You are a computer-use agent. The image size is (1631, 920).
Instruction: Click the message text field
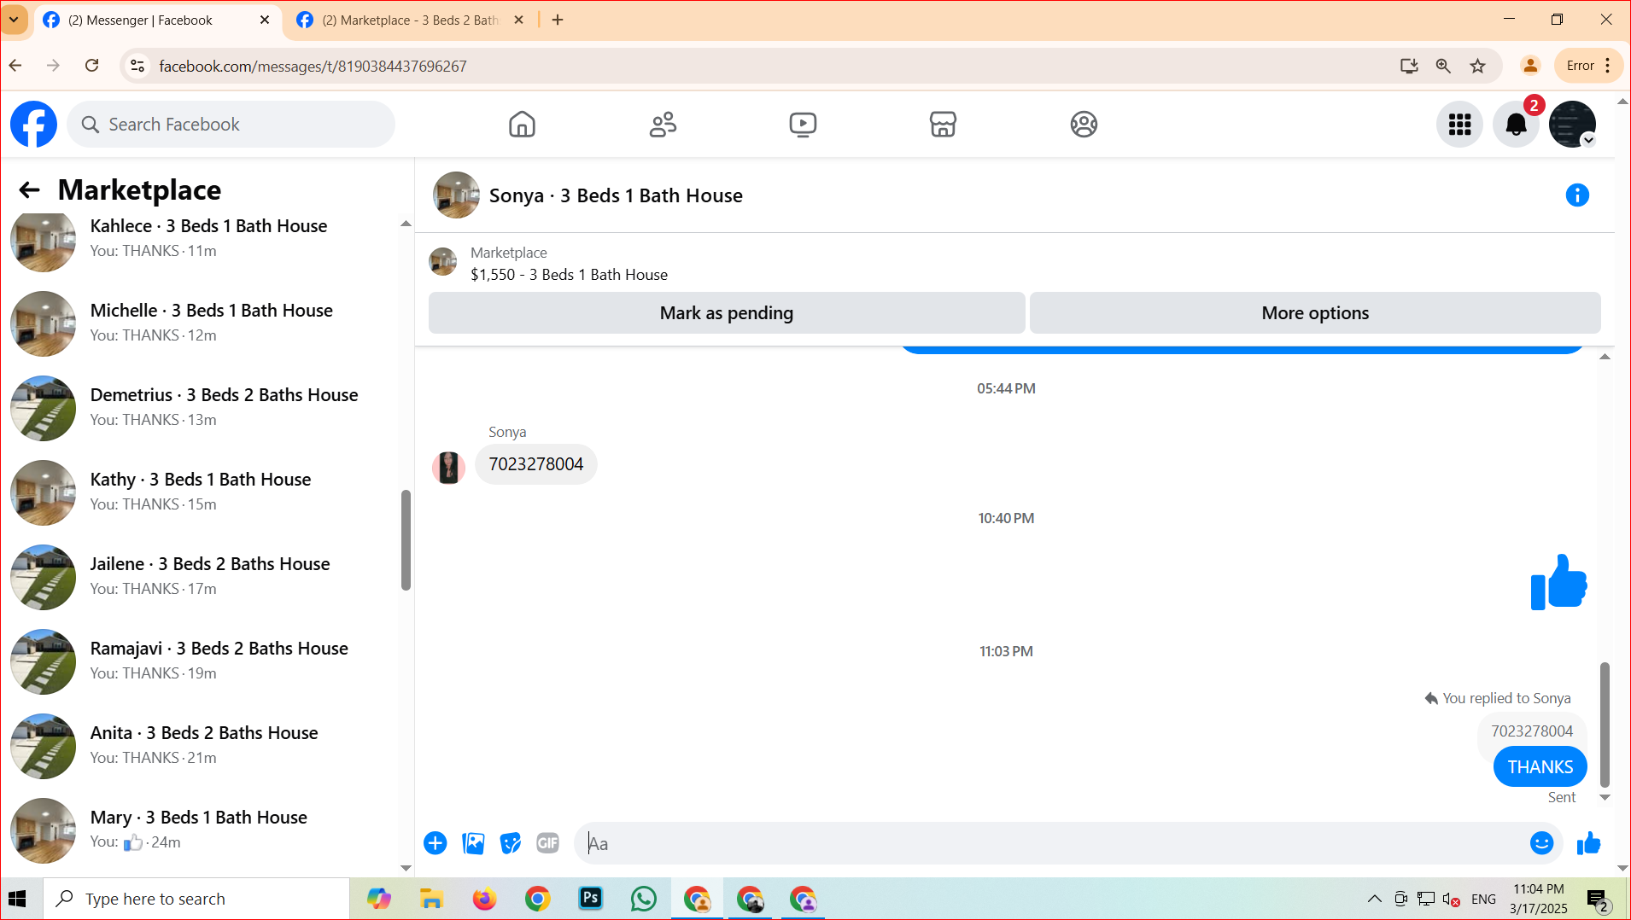[1050, 843]
